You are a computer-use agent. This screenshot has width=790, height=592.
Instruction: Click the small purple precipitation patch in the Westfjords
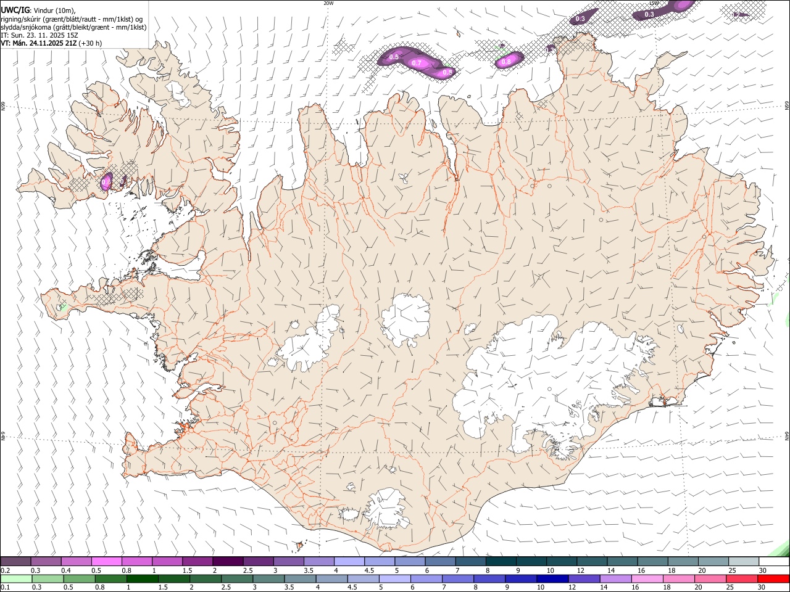[x=106, y=181]
